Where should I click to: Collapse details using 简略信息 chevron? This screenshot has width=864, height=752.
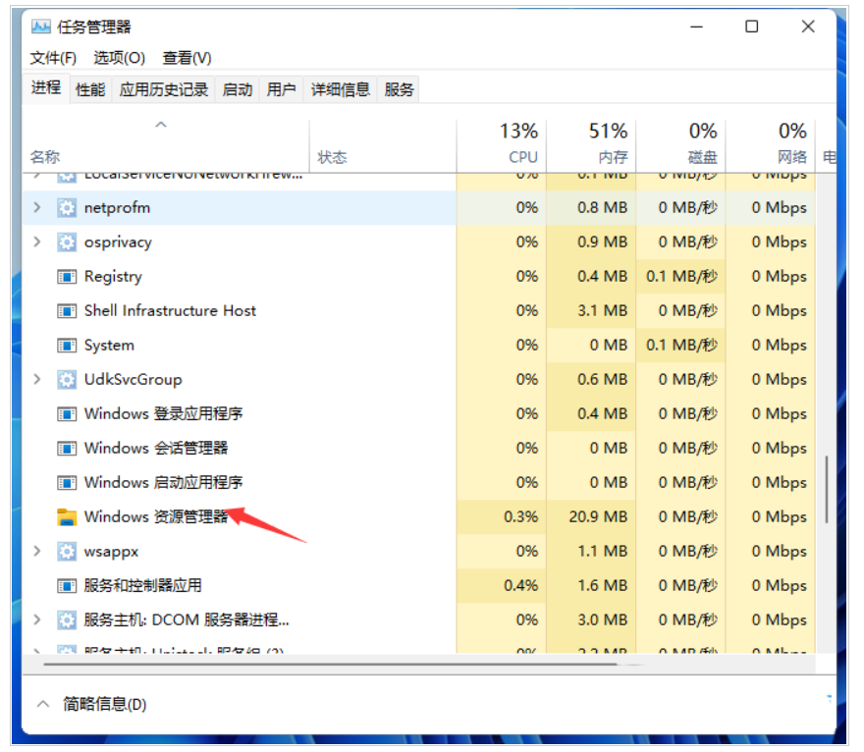[43, 704]
